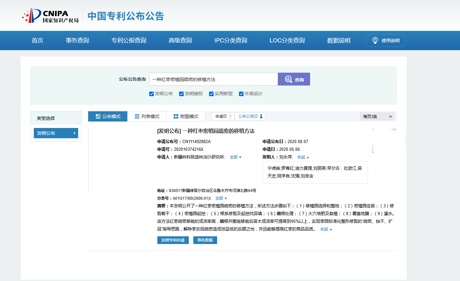Viewport: 460px width, 281px height.
Task: Open 使用说明 button
Action: [x=386, y=41]
